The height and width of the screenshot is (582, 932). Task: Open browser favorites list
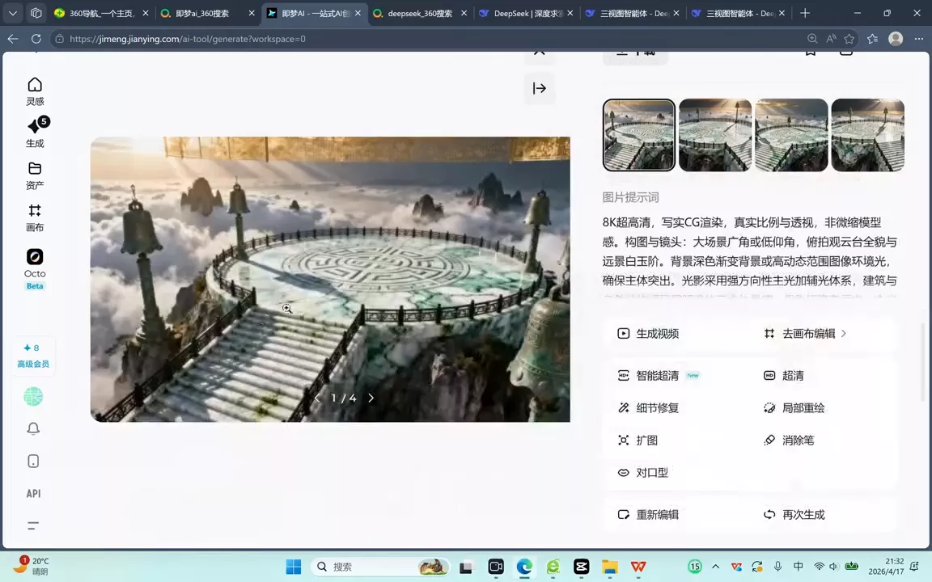pyautogui.click(x=873, y=39)
